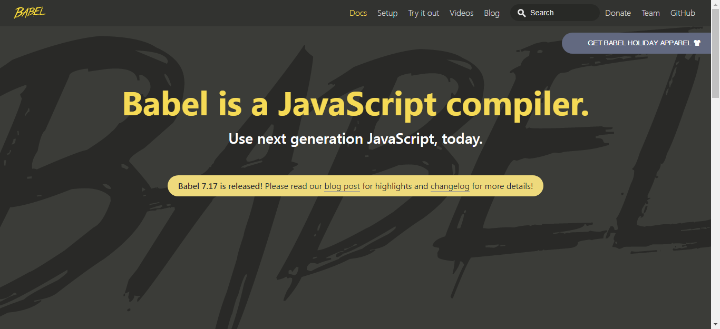Click the scrollbar down arrow
The height and width of the screenshot is (329, 720).
click(715, 324)
